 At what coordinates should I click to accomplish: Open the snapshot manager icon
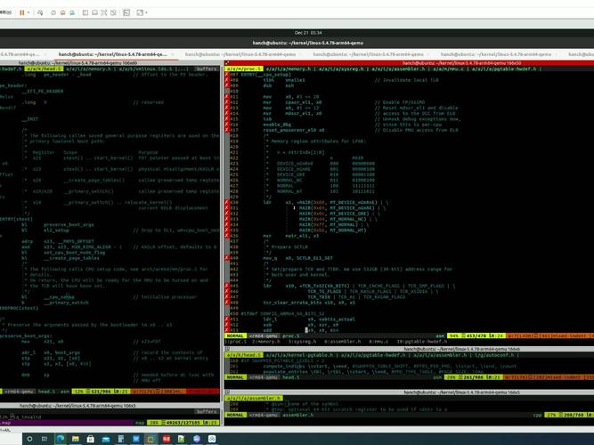[72, 12]
